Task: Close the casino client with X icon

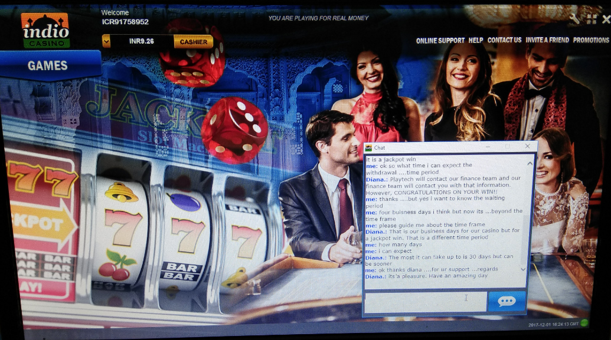Action: pyautogui.click(x=606, y=19)
